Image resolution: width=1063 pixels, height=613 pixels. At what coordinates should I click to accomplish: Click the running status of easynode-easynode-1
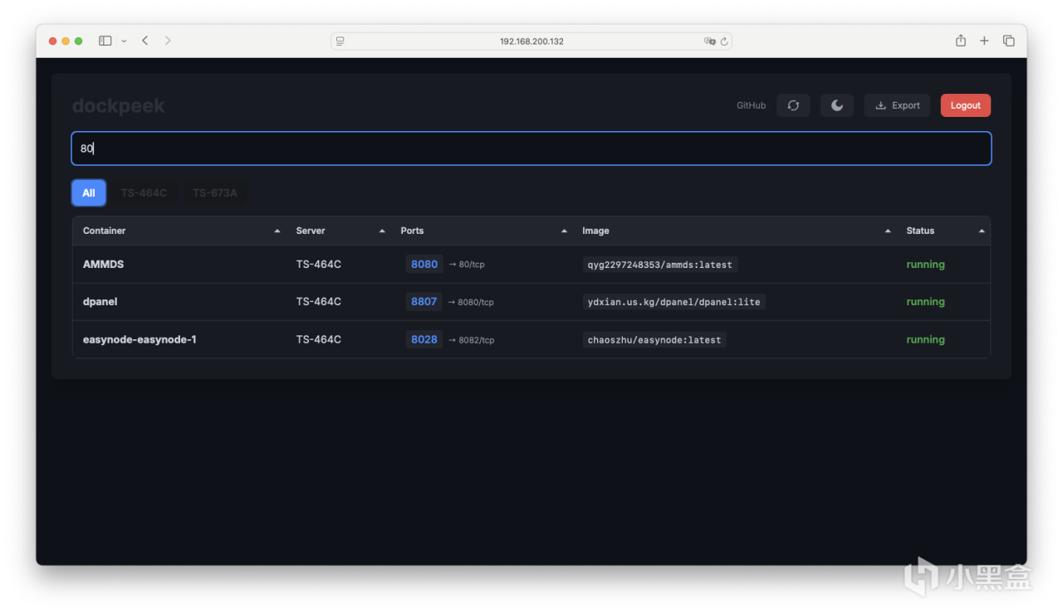[x=926, y=339]
